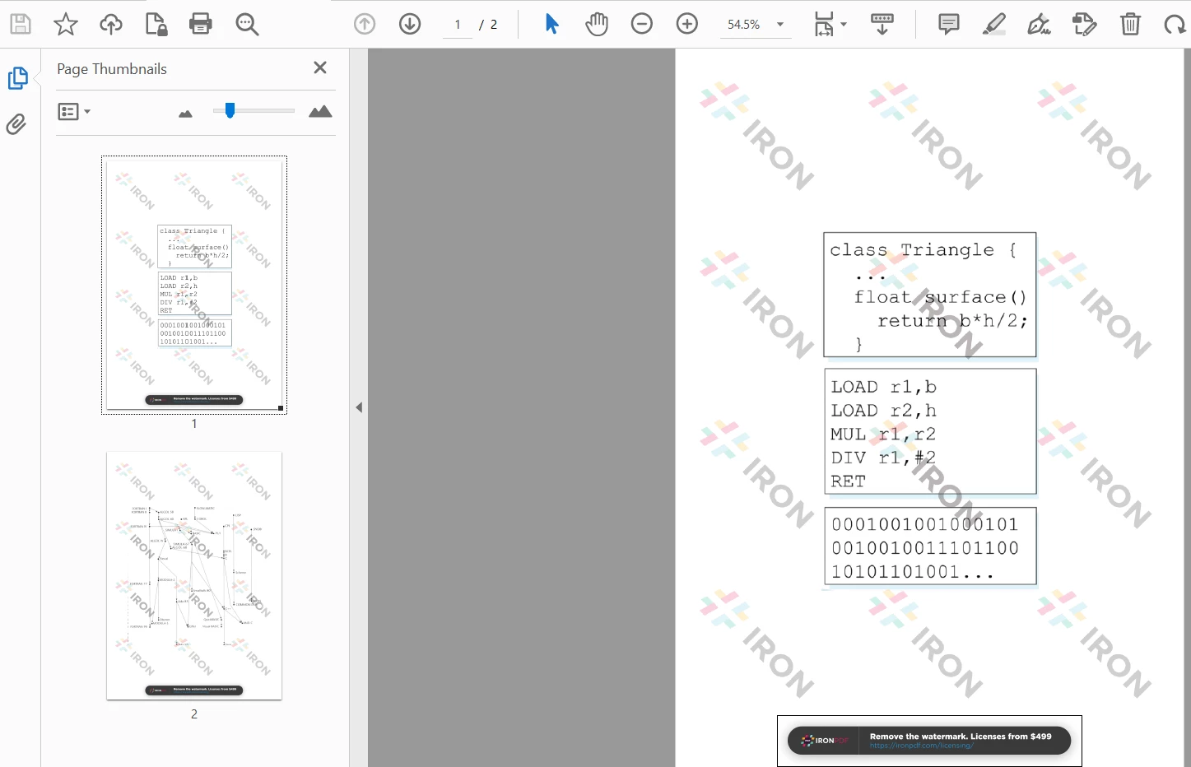The width and height of the screenshot is (1191, 767).
Task: Click the send for signature icon
Action: click(x=1085, y=24)
